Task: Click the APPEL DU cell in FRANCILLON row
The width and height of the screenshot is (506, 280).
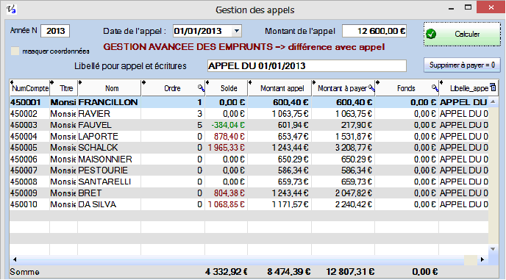Action: [x=464, y=102]
